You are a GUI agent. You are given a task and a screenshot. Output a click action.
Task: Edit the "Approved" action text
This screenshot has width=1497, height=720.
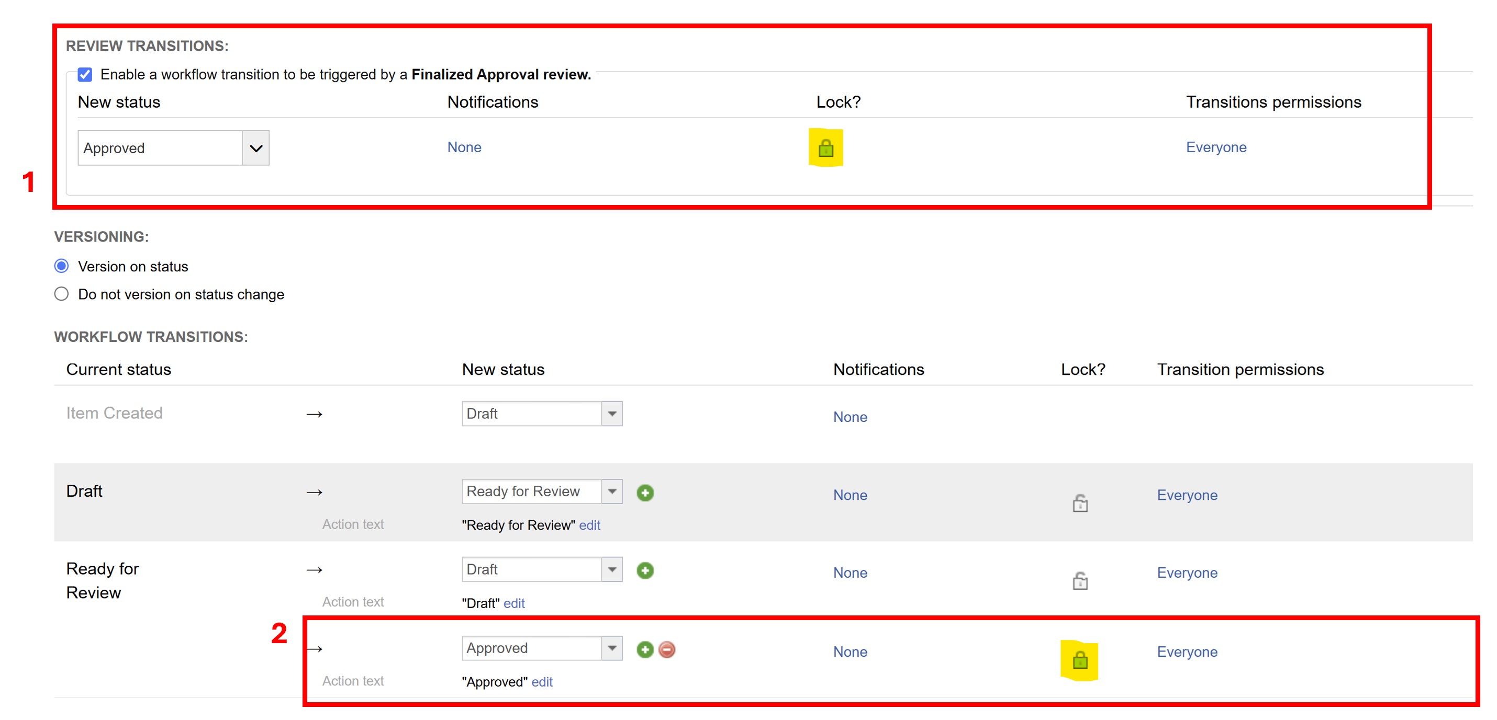pyautogui.click(x=542, y=682)
